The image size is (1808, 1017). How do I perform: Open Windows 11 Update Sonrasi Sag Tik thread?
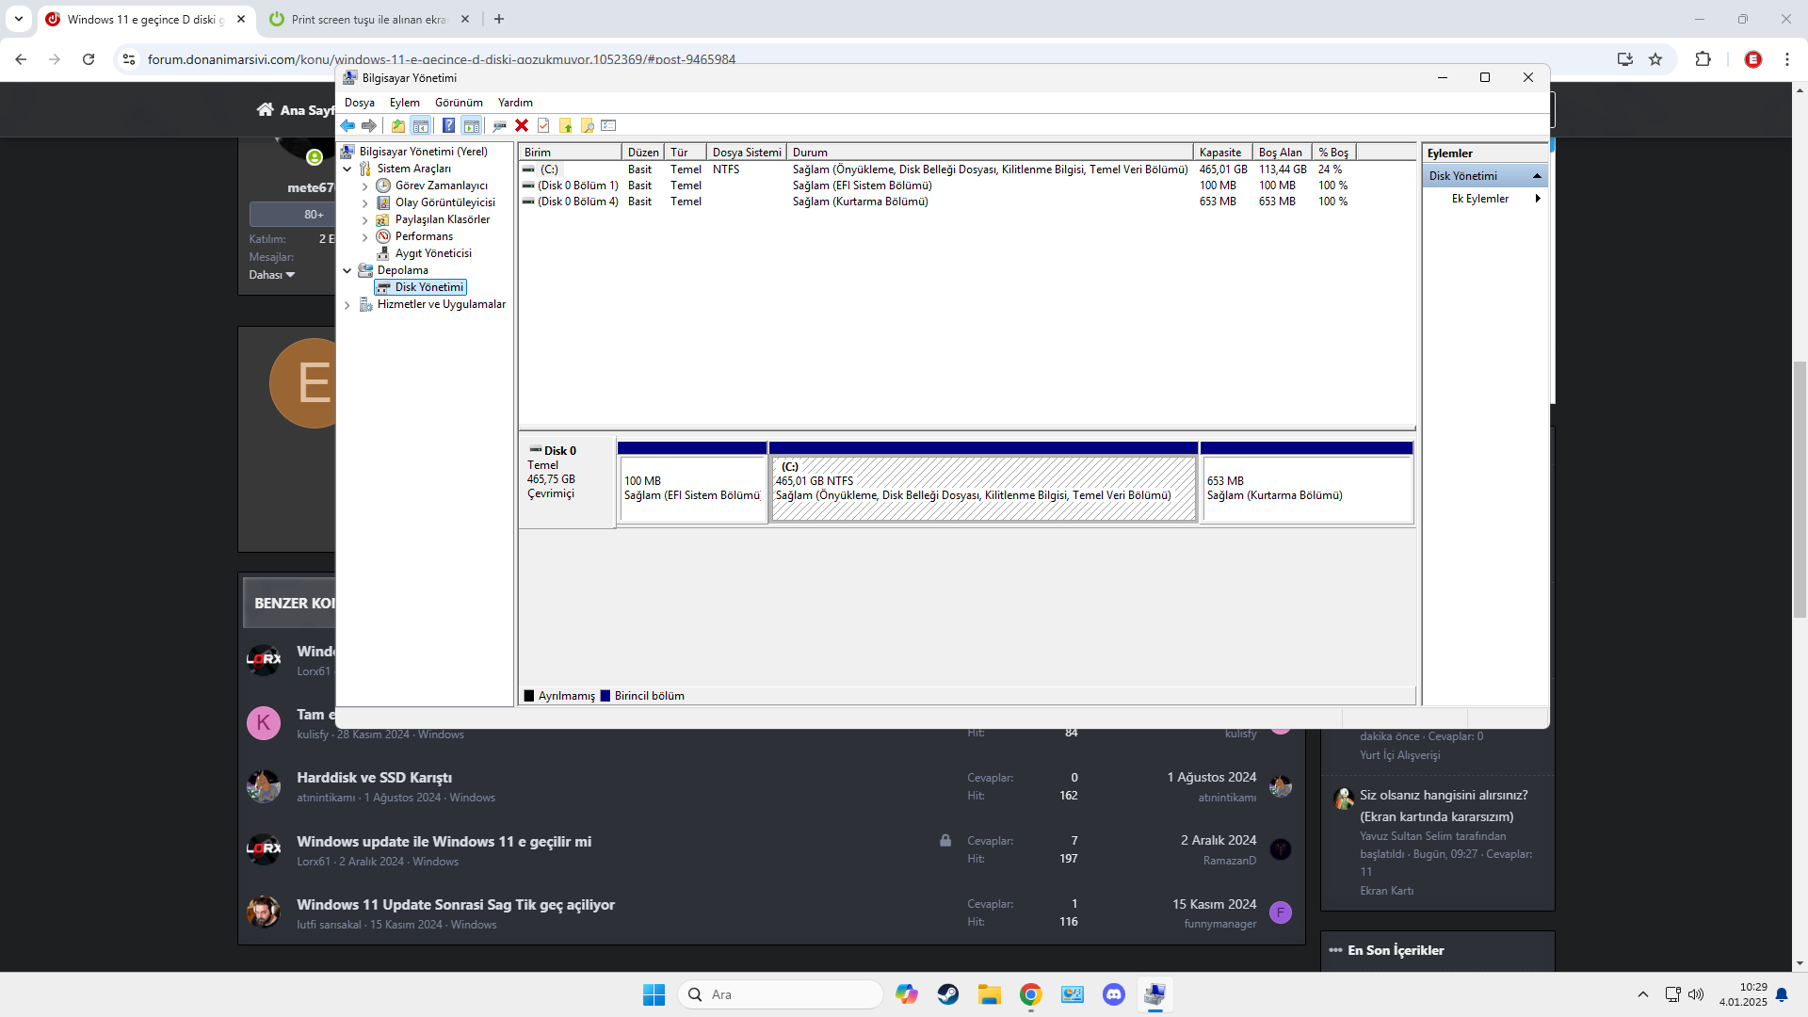[456, 905]
